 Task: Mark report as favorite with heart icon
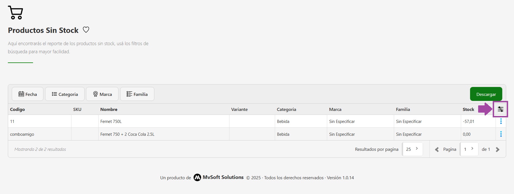[86, 30]
